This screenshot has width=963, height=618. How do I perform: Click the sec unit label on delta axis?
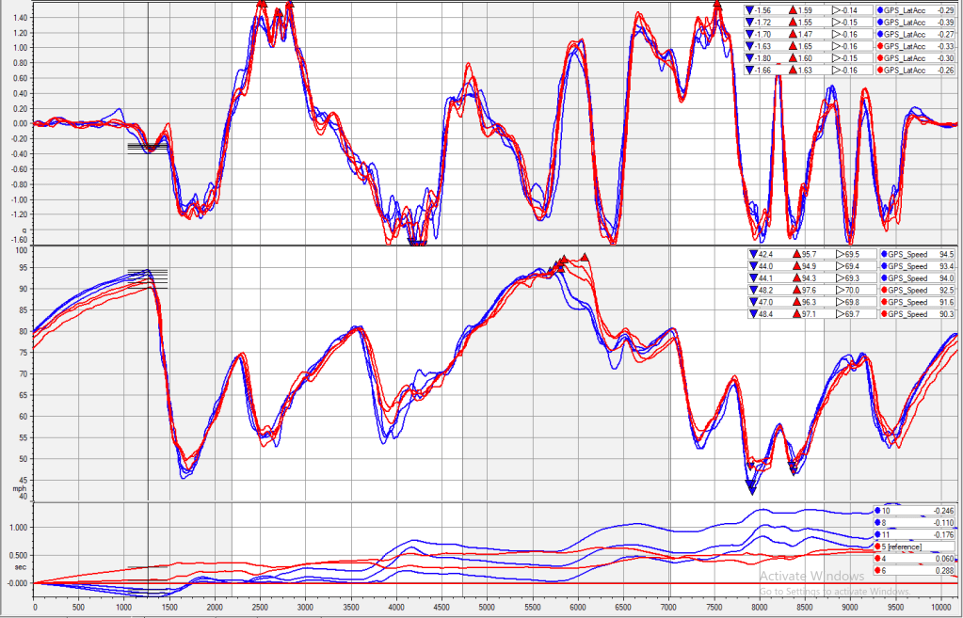17,568
